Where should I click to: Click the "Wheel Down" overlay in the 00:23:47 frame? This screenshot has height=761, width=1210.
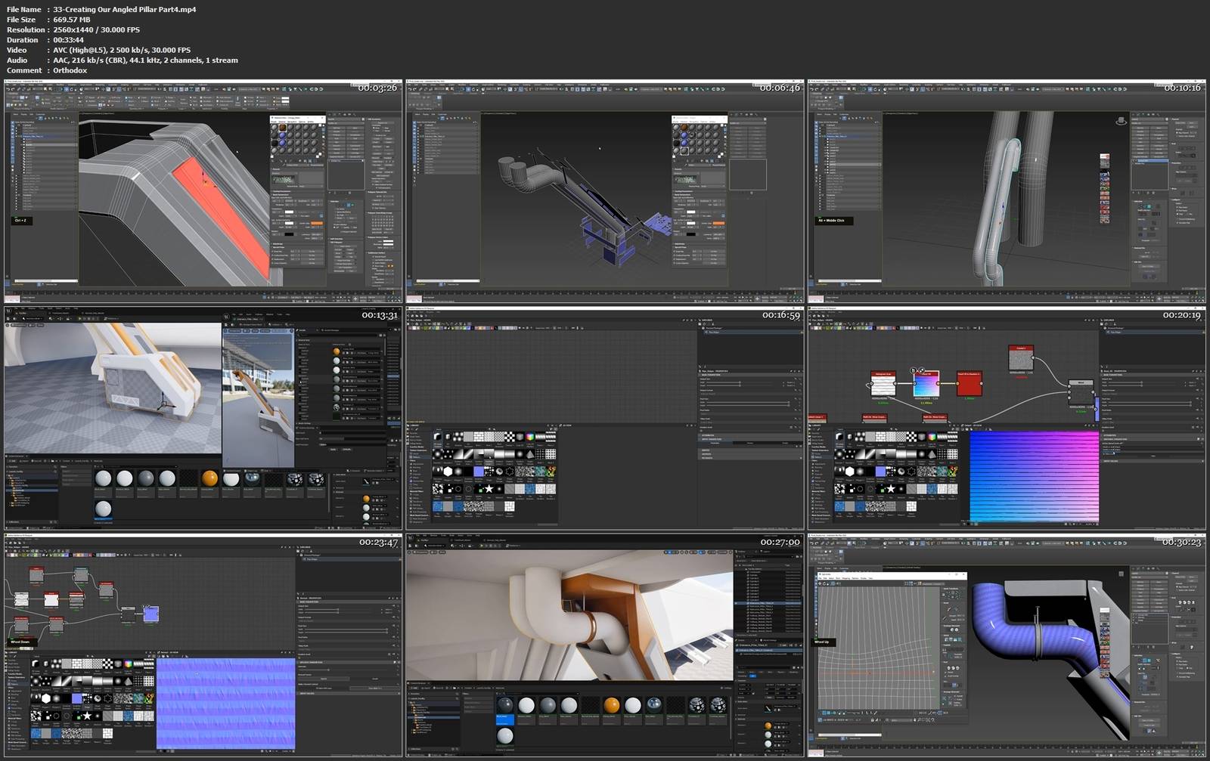pyautogui.click(x=20, y=642)
